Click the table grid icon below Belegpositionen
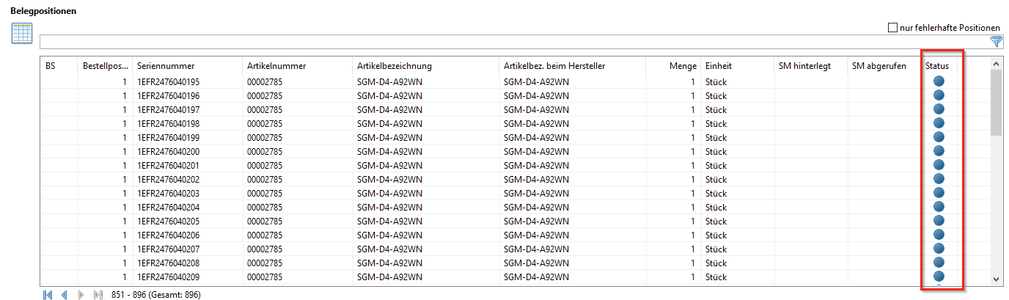This screenshot has height=300, width=1009. coord(21,34)
